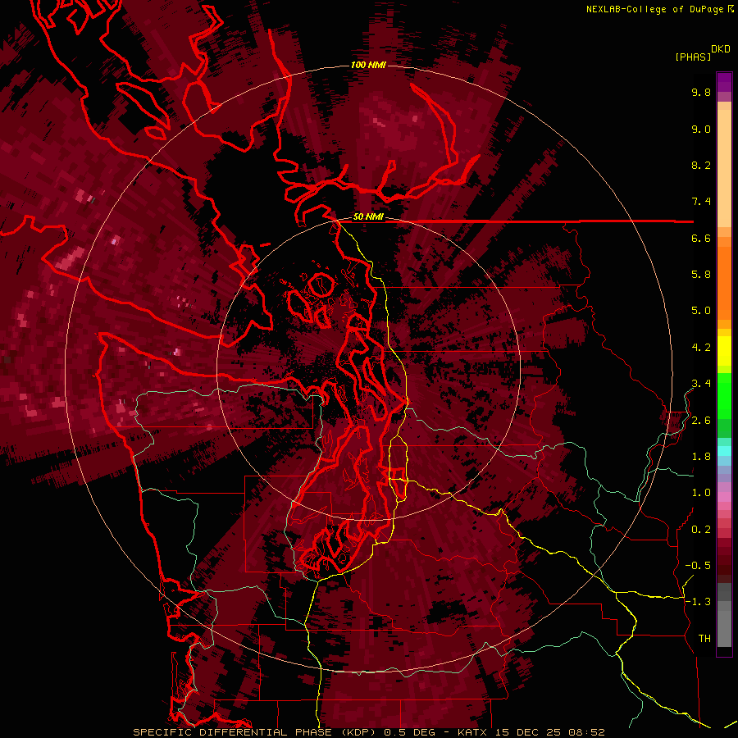This screenshot has height=738, width=738.
Task: Select the 6.6 value on the color scale
Action: click(x=701, y=238)
